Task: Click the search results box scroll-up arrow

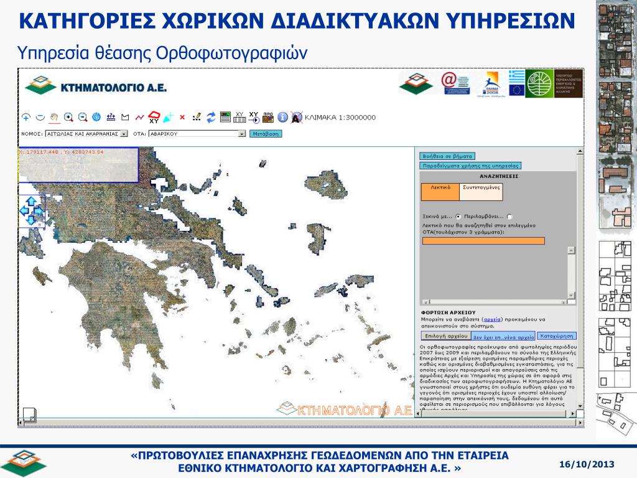Action: pos(571,250)
